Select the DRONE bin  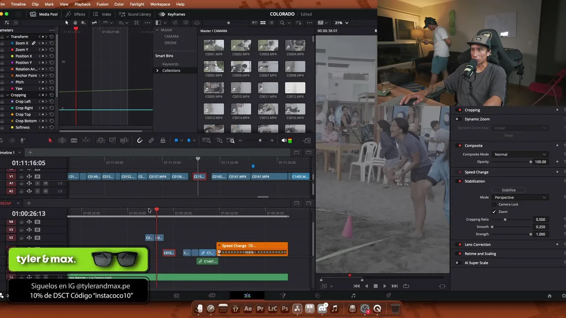[170, 43]
